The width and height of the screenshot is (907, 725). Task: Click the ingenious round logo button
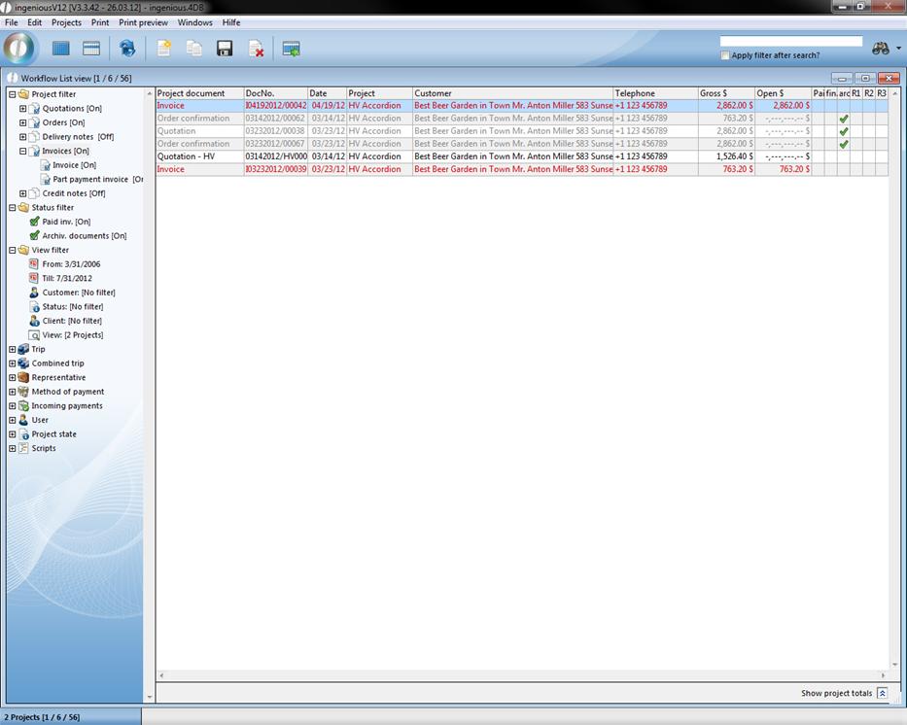19,48
